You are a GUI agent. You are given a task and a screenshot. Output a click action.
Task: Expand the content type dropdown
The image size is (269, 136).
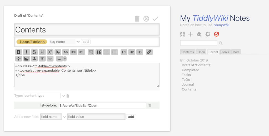63,96
